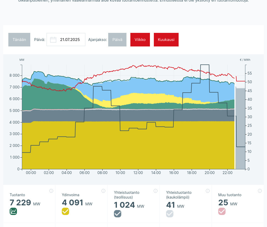Image resolution: width=267 pixels, height=227 pixels.
Task: Toggle Ydinvoima yellow checkbox
Action: tap(65, 211)
